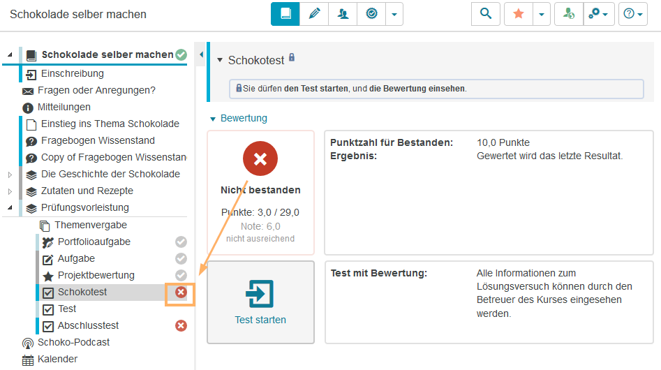Viewport: 661px width, 370px height.
Task: Expand the Zutaten und Rezepte node
Action: pyautogui.click(x=10, y=191)
